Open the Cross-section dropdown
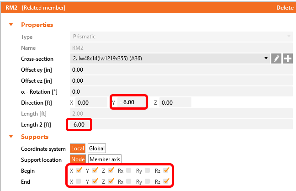Screen dimensions: 296x191 [266, 58]
